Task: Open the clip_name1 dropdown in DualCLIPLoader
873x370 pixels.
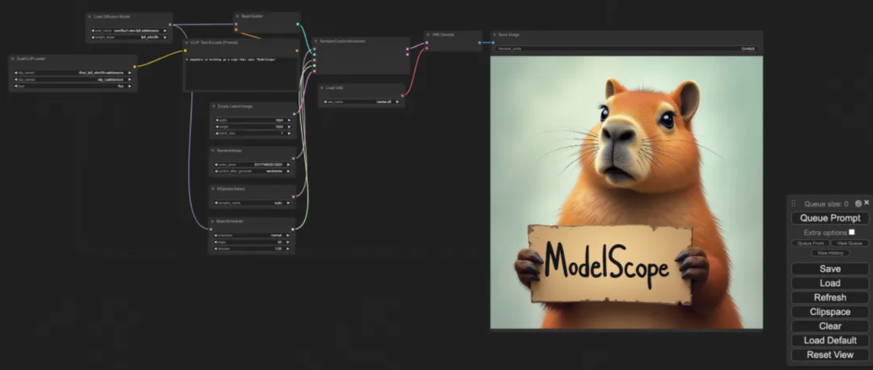Action: coord(73,73)
